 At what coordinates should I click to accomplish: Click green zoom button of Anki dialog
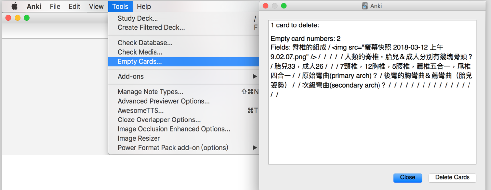(284, 6)
